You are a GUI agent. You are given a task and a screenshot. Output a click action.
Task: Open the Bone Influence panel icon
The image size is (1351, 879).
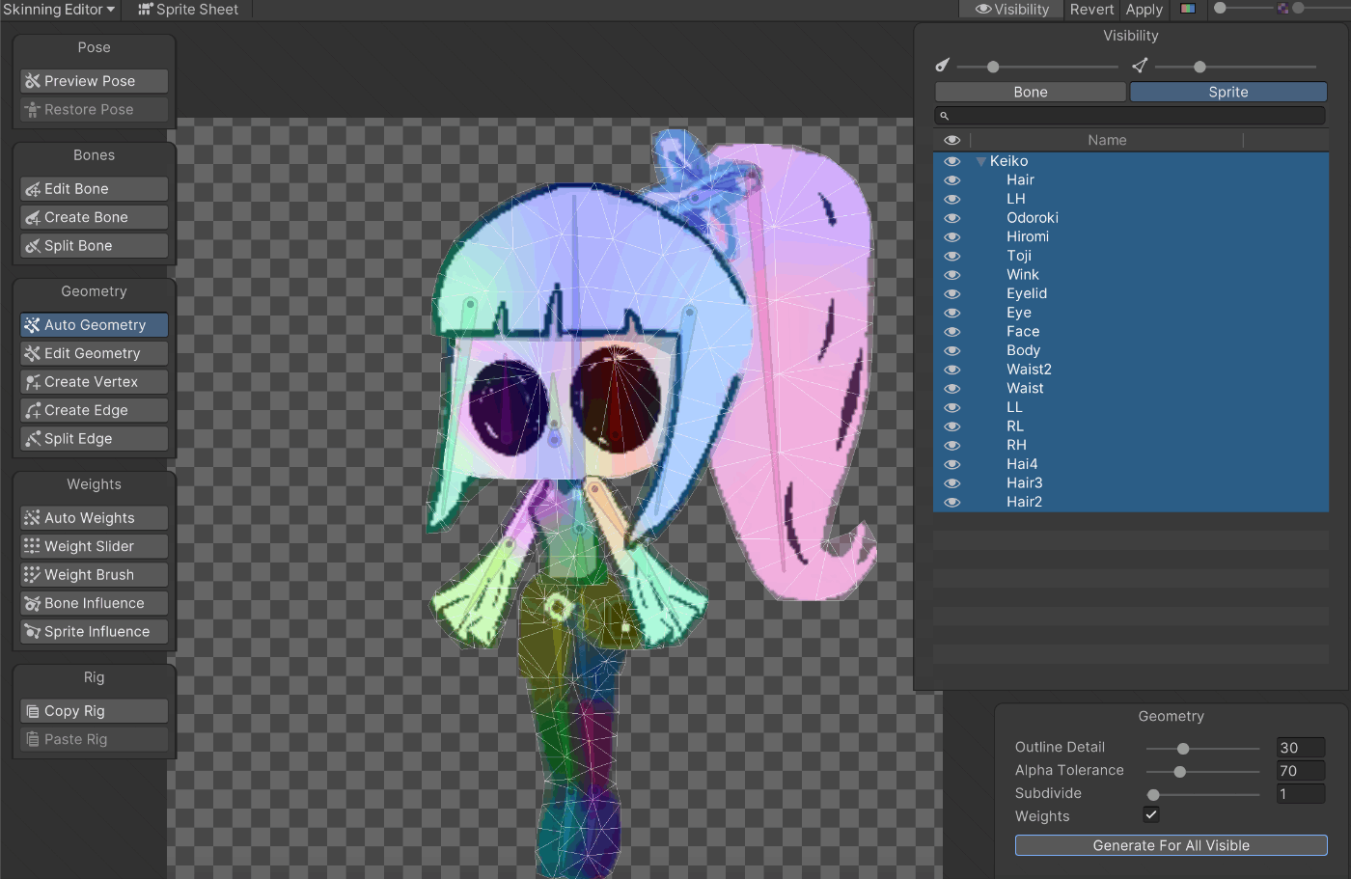point(33,603)
